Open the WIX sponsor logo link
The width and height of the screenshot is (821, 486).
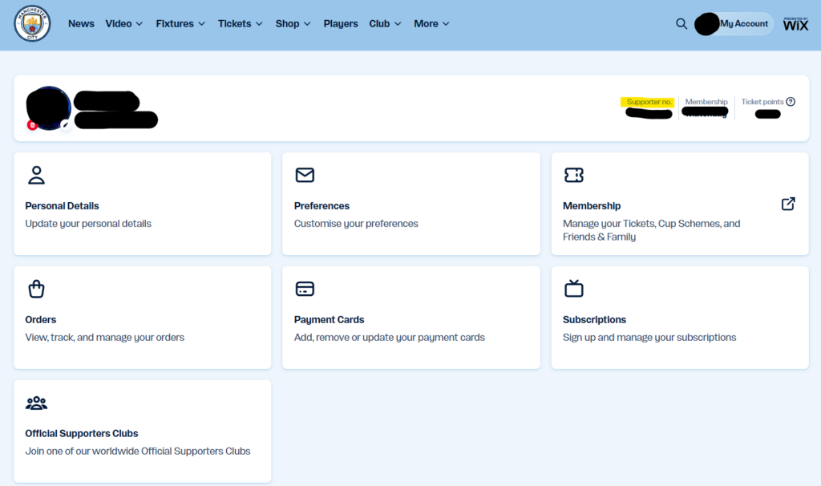[x=795, y=24]
